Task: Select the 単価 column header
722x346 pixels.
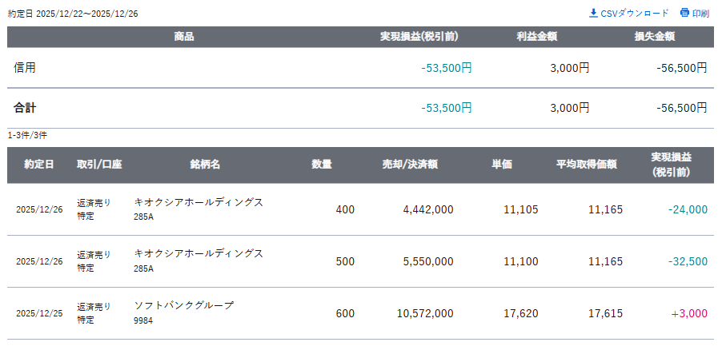Action: click(x=502, y=165)
